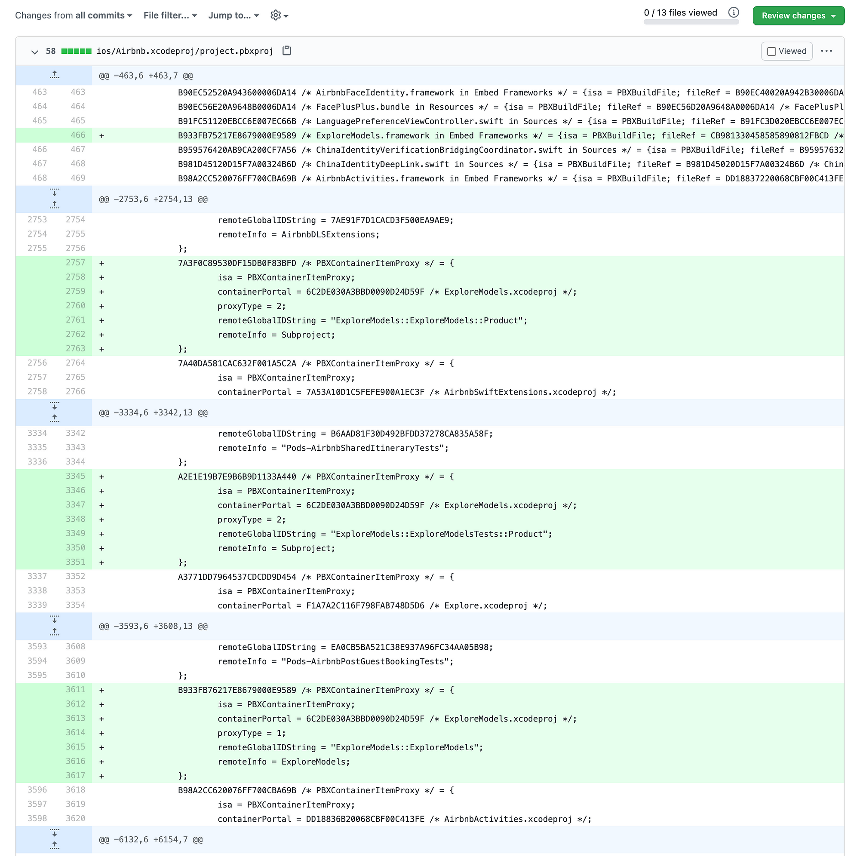Viewport: 860px width, 856px height.
Task: Click the files viewed info icon
Action: click(x=734, y=12)
